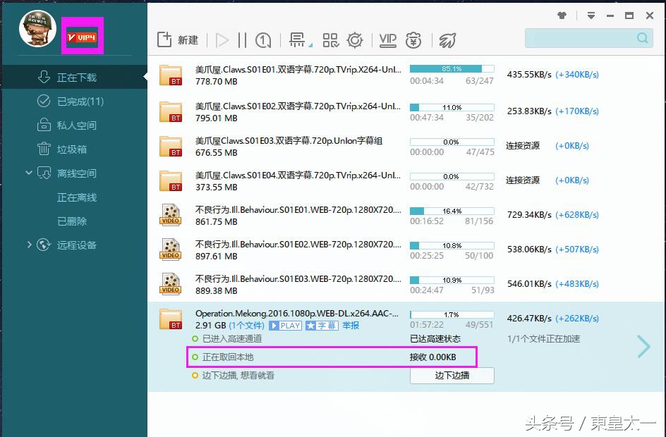
Task: Click the VIP toolbar icon
Action: [x=387, y=40]
